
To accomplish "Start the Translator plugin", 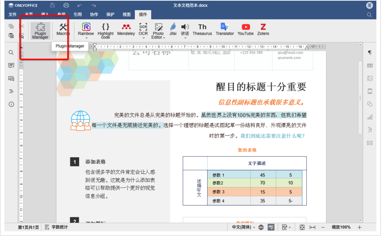I will pyautogui.click(x=225, y=29).
